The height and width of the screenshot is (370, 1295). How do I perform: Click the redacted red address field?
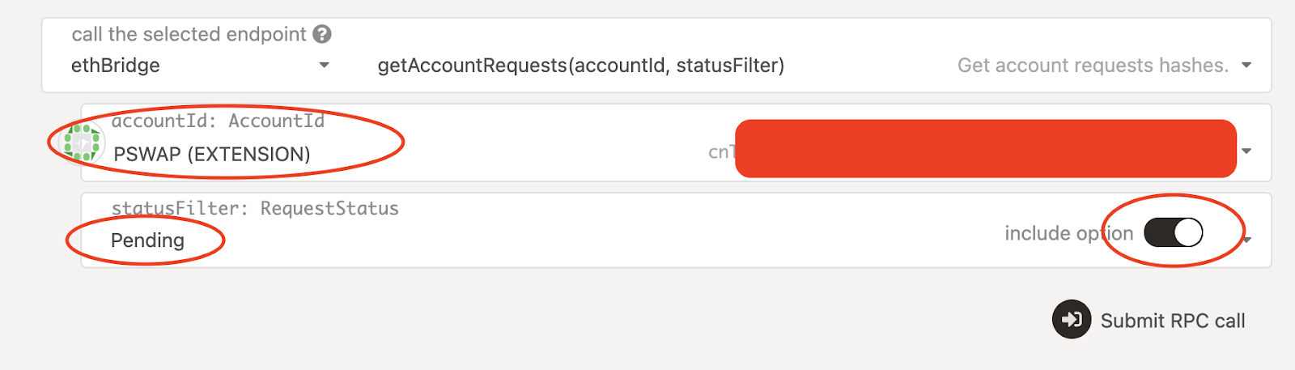tap(986, 148)
